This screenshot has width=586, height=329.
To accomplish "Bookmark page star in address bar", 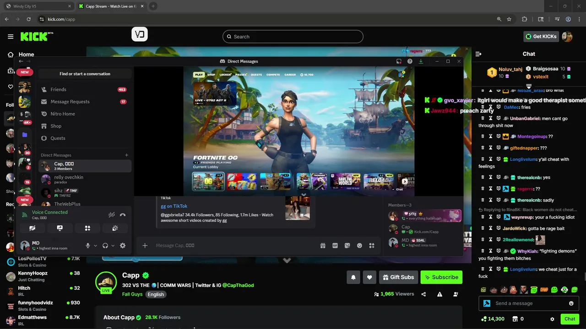I will pyautogui.click(x=509, y=19).
